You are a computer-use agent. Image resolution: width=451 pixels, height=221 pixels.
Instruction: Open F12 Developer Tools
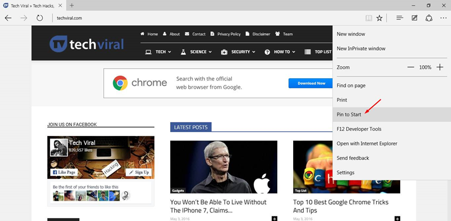pos(392,129)
